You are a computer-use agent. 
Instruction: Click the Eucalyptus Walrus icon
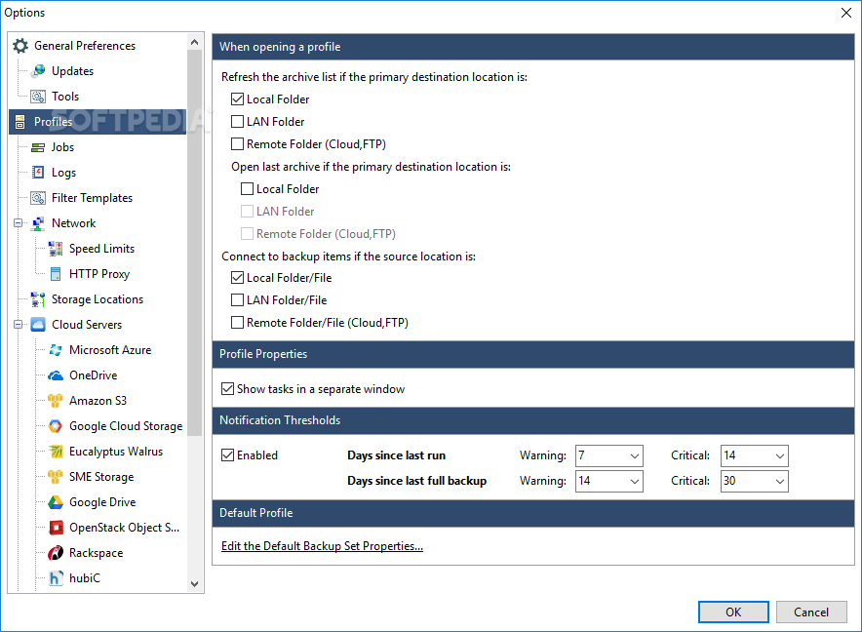56,452
